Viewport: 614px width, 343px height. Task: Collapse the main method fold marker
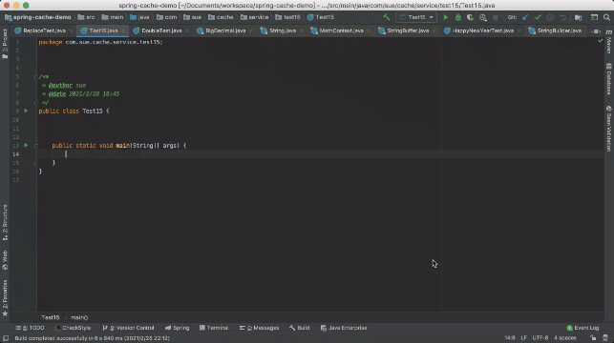(x=35, y=146)
